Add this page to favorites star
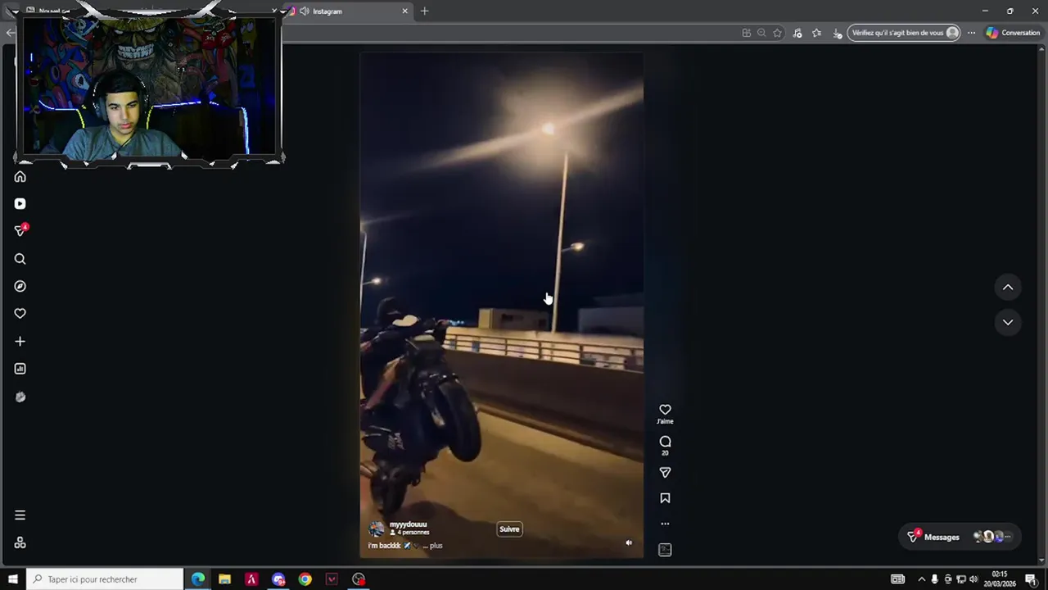 click(777, 33)
